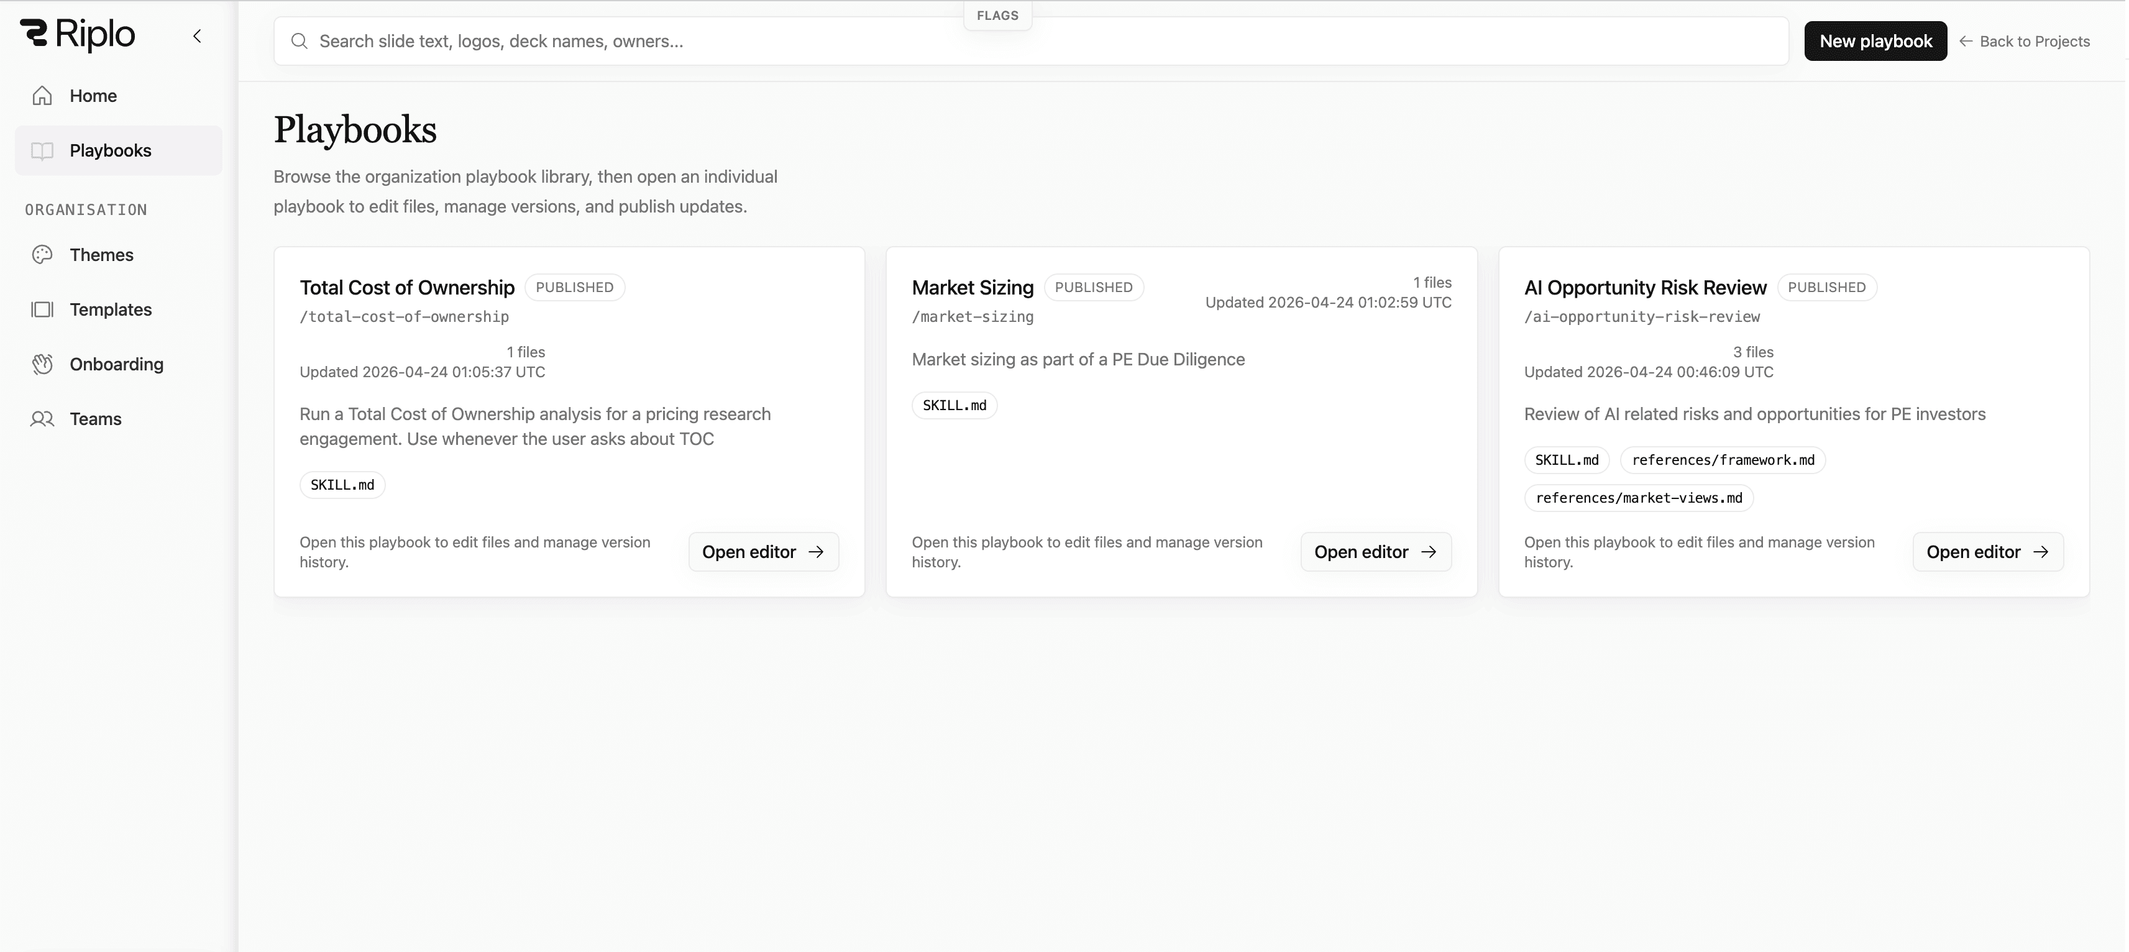Click the Themes palette icon
The height and width of the screenshot is (952, 2129).
point(42,255)
